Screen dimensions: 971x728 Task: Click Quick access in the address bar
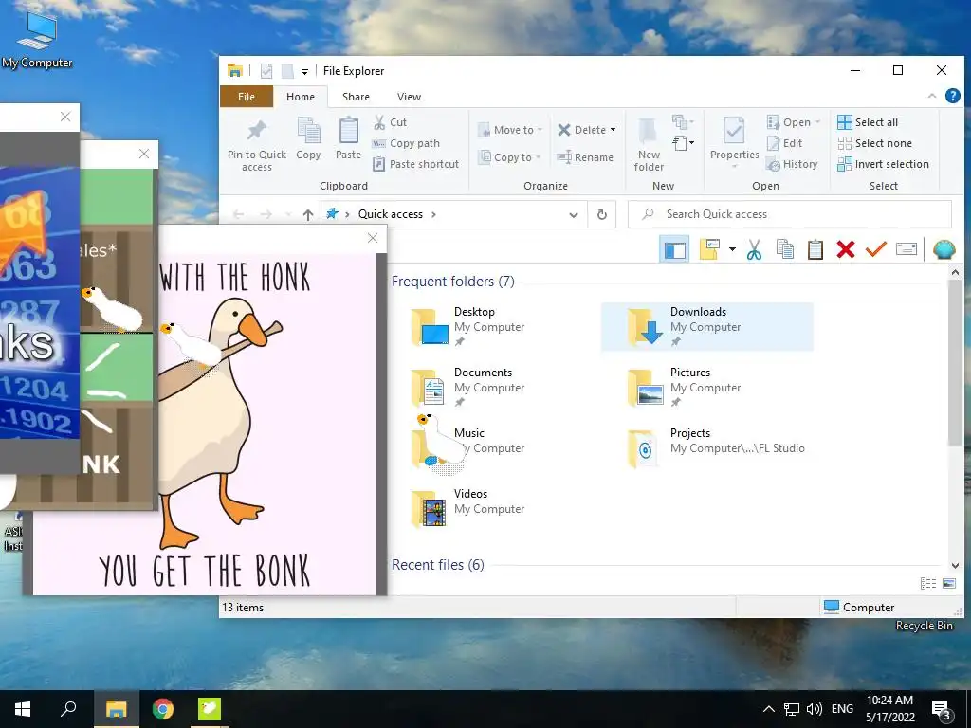[390, 214]
